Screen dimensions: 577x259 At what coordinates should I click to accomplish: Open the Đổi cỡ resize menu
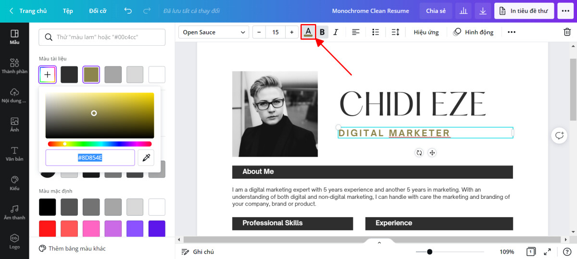tap(98, 11)
